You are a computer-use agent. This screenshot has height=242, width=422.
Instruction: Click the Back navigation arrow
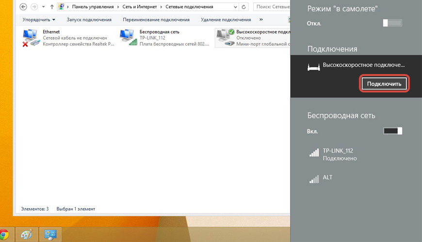[x=23, y=7]
